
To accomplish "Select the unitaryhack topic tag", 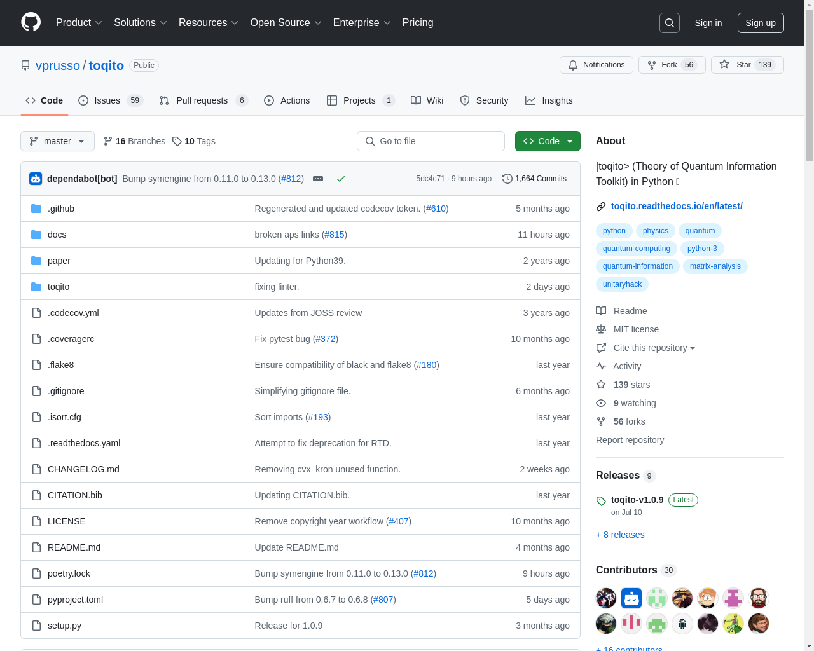I will tap(622, 284).
